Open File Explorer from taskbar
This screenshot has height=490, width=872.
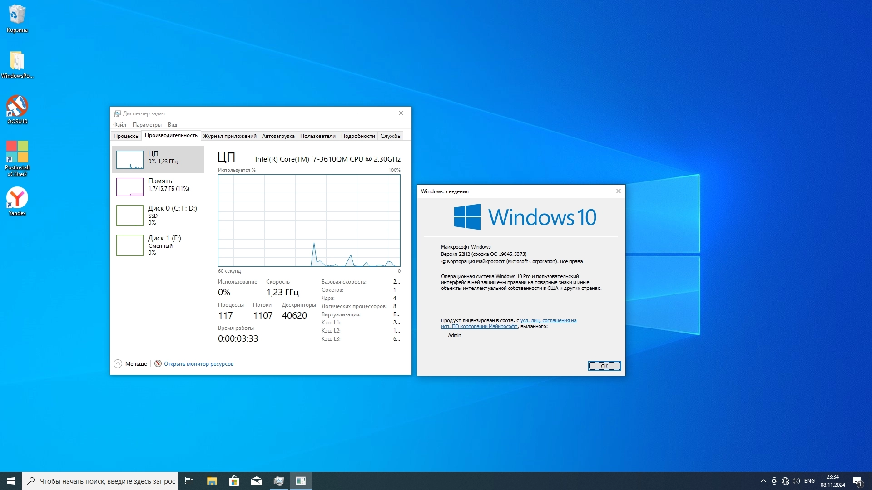tap(212, 481)
